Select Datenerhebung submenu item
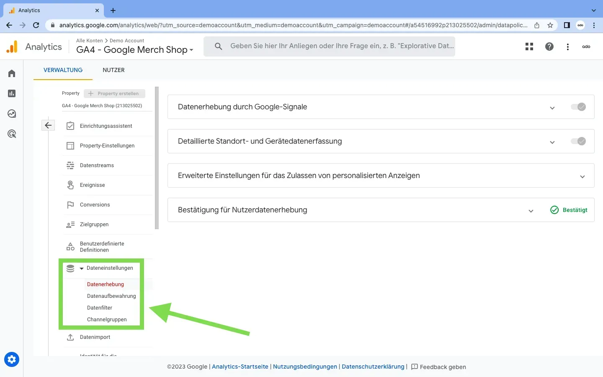Viewport: 603px width, 377px height. point(106,284)
